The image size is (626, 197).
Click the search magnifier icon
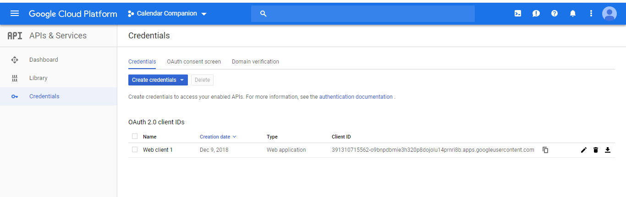pyautogui.click(x=263, y=14)
